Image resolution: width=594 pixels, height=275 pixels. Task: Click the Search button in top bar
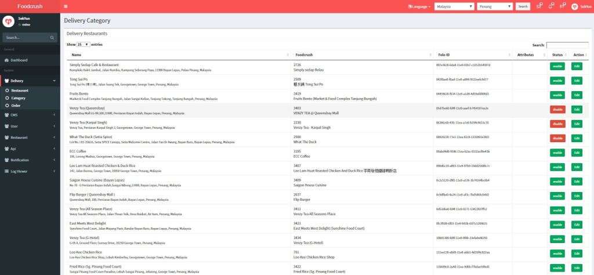tap(523, 6)
